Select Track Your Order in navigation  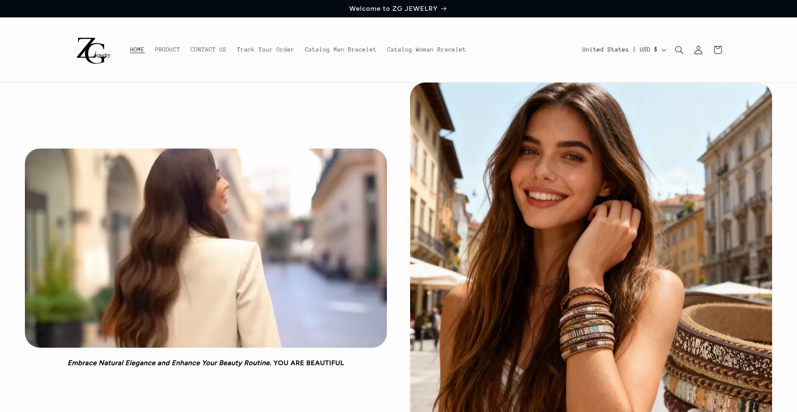point(265,50)
